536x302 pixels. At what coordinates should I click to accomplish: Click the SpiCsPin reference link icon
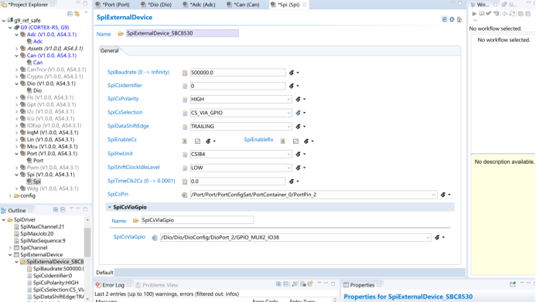pyautogui.click(x=185, y=195)
